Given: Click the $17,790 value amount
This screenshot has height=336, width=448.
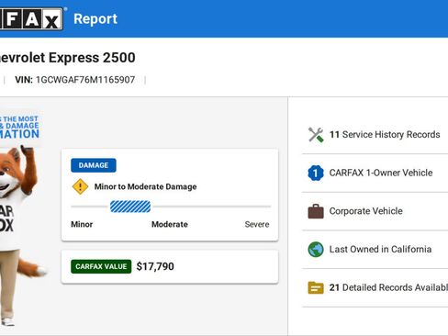Looking at the screenshot, I should [x=155, y=266].
